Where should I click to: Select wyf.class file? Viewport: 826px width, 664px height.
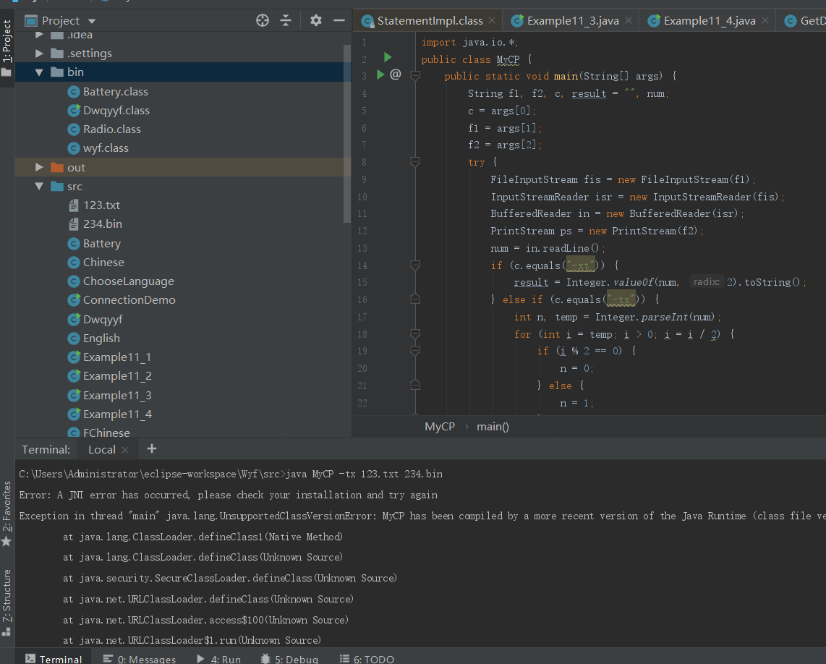[x=106, y=148]
